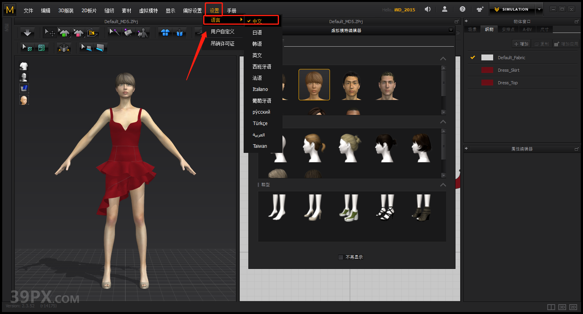Toggle the white T-shirt garment display icon
This screenshot has width=583, height=314.
tap(24, 66)
